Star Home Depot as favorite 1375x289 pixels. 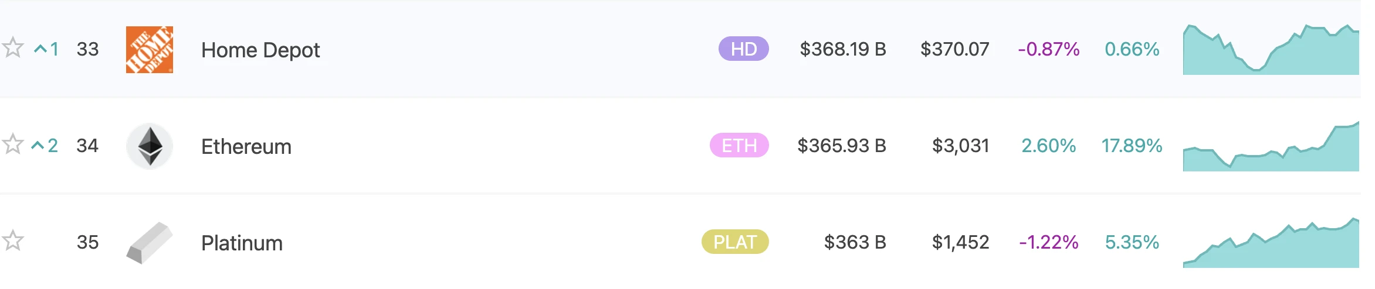click(13, 48)
